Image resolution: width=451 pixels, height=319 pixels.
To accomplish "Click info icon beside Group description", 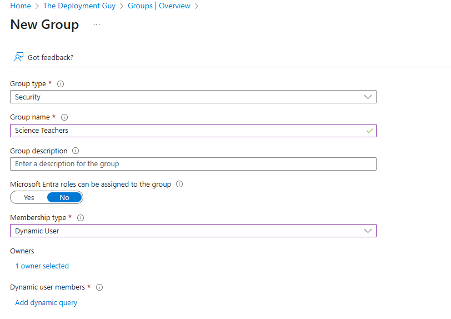I will 76,151.
